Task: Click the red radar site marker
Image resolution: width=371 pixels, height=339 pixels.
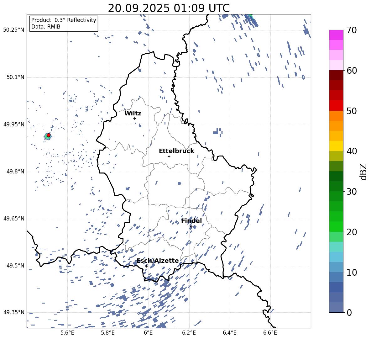Action: pos(49,135)
